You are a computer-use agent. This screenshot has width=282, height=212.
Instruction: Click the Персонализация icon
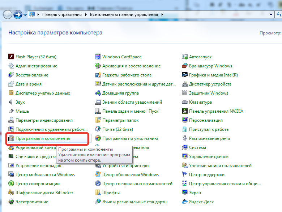pyautogui.click(x=185, y=120)
